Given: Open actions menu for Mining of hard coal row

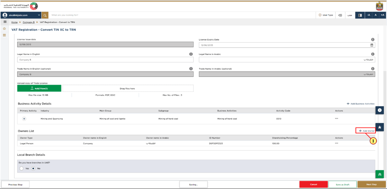Looking at the screenshot, I should pos(336,119).
